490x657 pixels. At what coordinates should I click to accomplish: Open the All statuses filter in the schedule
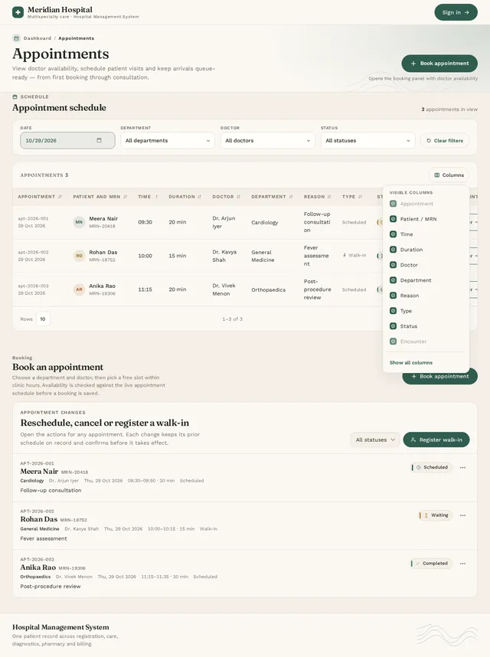[367, 140]
